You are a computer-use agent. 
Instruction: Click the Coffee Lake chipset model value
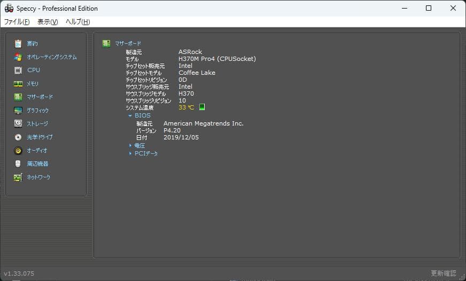point(197,73)
